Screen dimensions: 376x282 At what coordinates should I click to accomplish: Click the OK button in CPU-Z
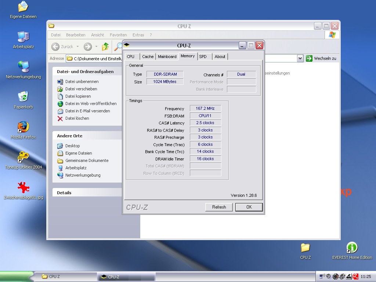click(x=249, y=207)
